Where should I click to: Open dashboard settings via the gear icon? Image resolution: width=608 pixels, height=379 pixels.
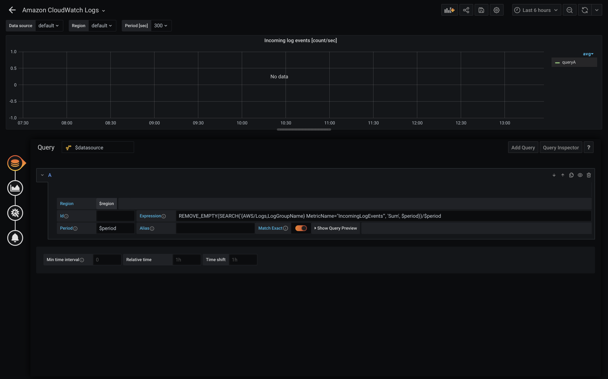point(496,10)
